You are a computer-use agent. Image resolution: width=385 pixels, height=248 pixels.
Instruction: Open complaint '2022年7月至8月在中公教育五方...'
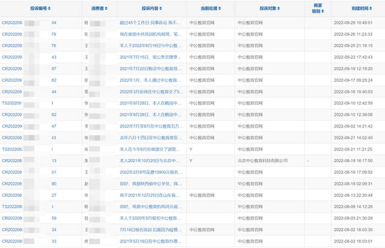151,126
